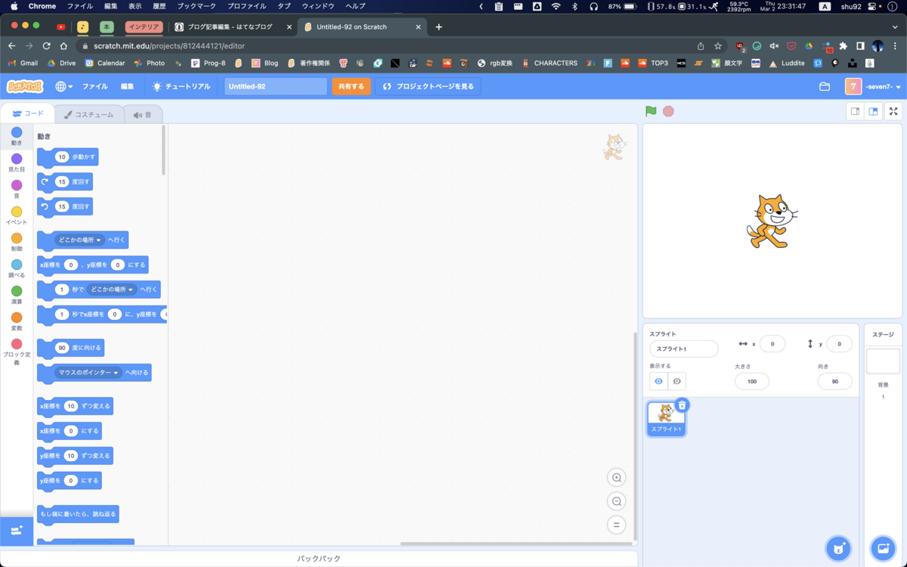Image resolution: width=907 pixels, height=567 pixels.
Task: Open the backdrop chooser icon
Action: (x=882, y=548)
